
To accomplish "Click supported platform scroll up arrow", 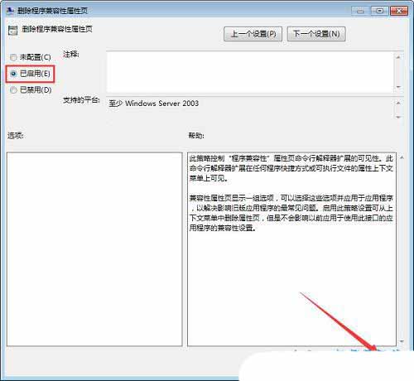I will (x=398, y=103).
